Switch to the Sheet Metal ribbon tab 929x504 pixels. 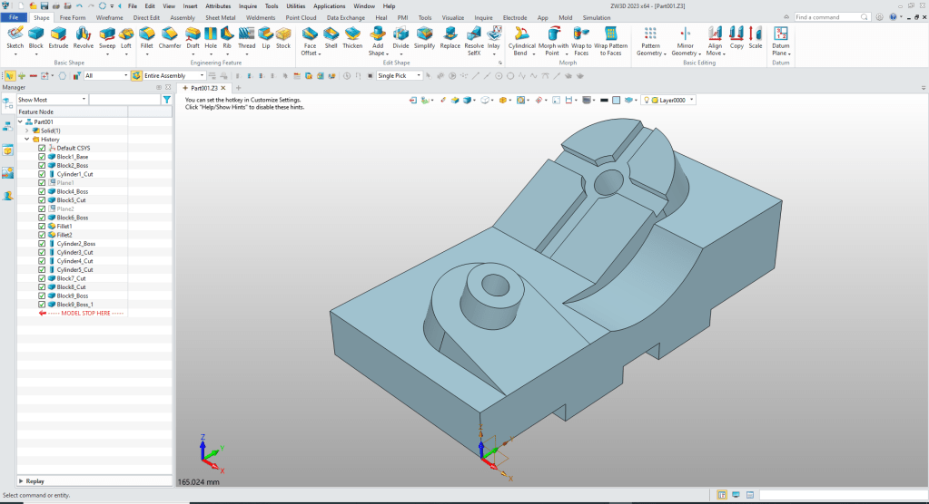[219, 17]
